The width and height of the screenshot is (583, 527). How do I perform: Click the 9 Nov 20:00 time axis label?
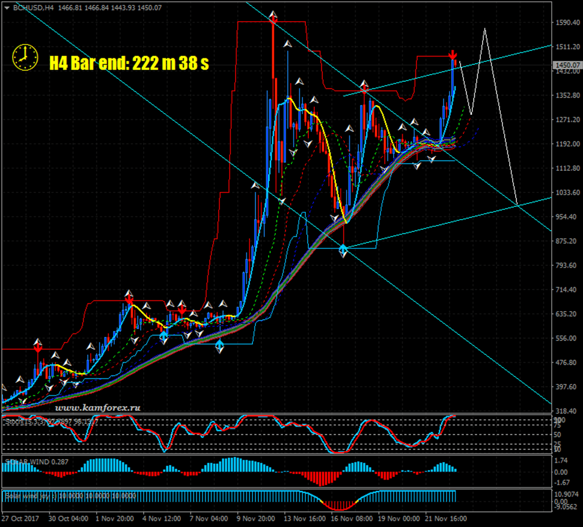pyautogui.click(x=256, y=518)
